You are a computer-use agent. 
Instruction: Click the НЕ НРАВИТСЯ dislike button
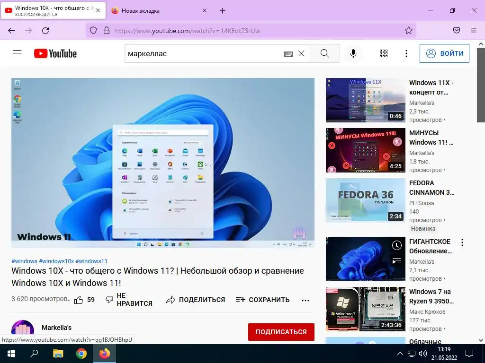coord(129,300)
